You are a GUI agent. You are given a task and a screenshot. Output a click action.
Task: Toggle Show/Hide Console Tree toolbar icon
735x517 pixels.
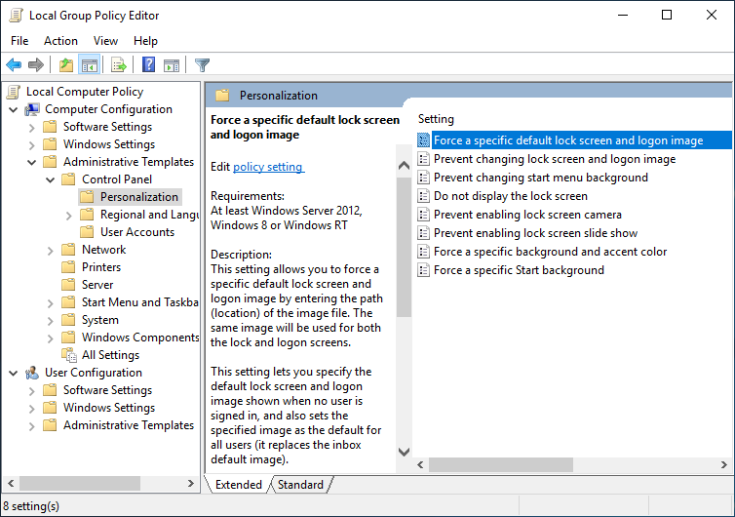point(89,65)
